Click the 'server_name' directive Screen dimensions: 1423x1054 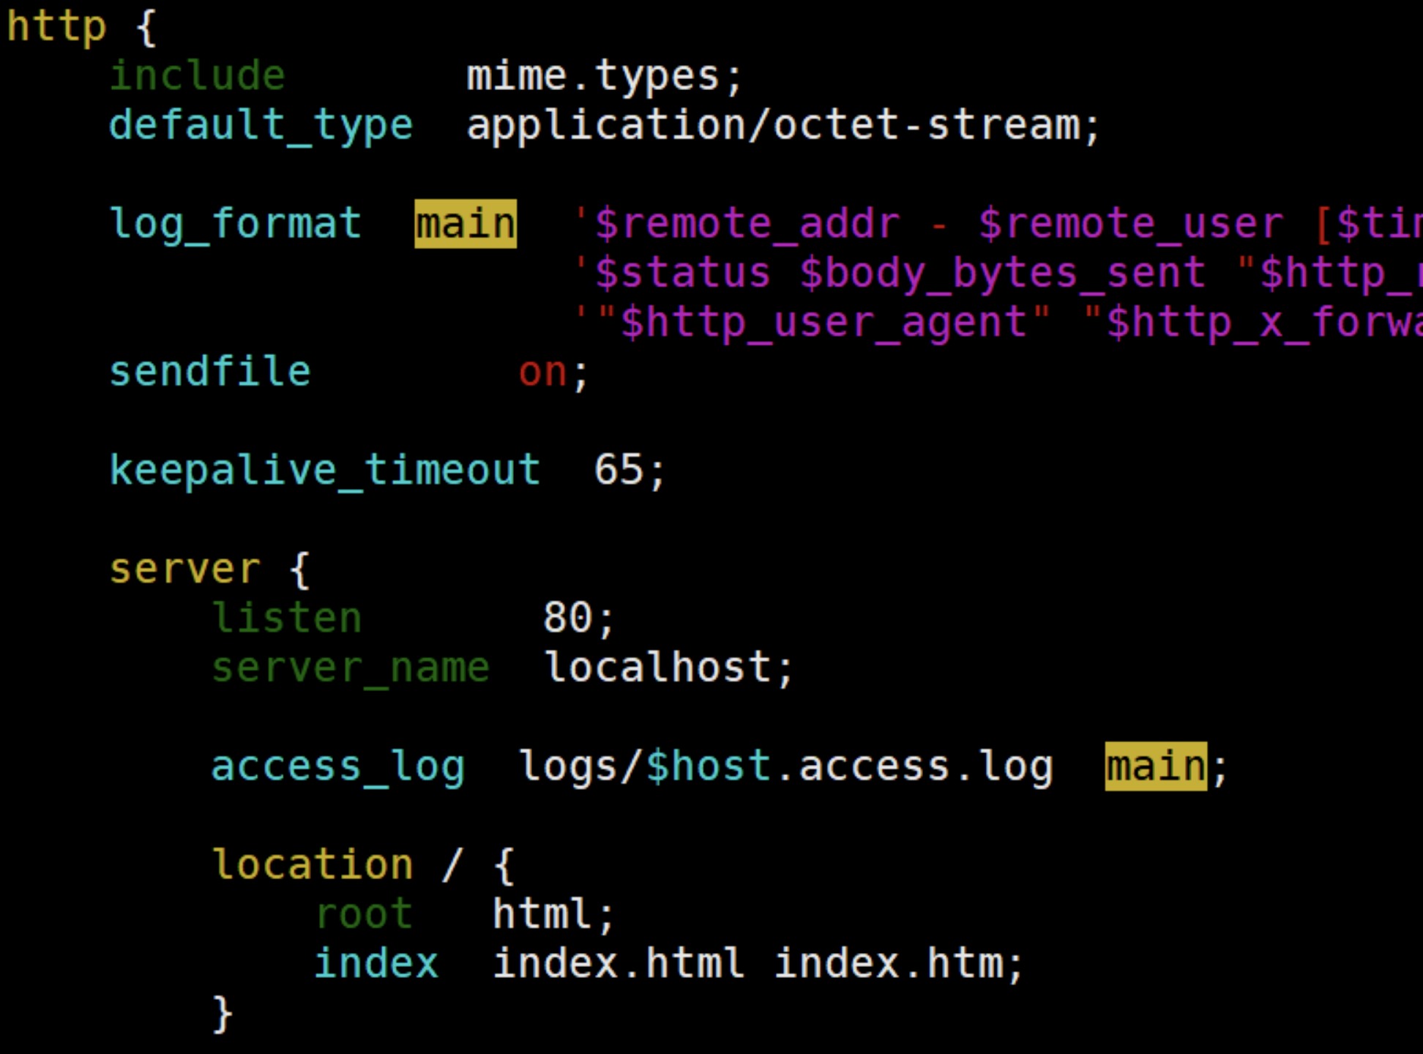click(351, 669)
